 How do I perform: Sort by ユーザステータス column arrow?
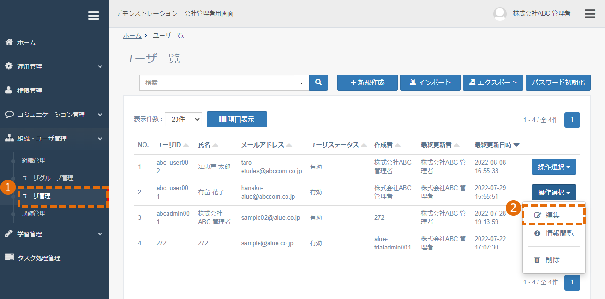tap(364, 145)
